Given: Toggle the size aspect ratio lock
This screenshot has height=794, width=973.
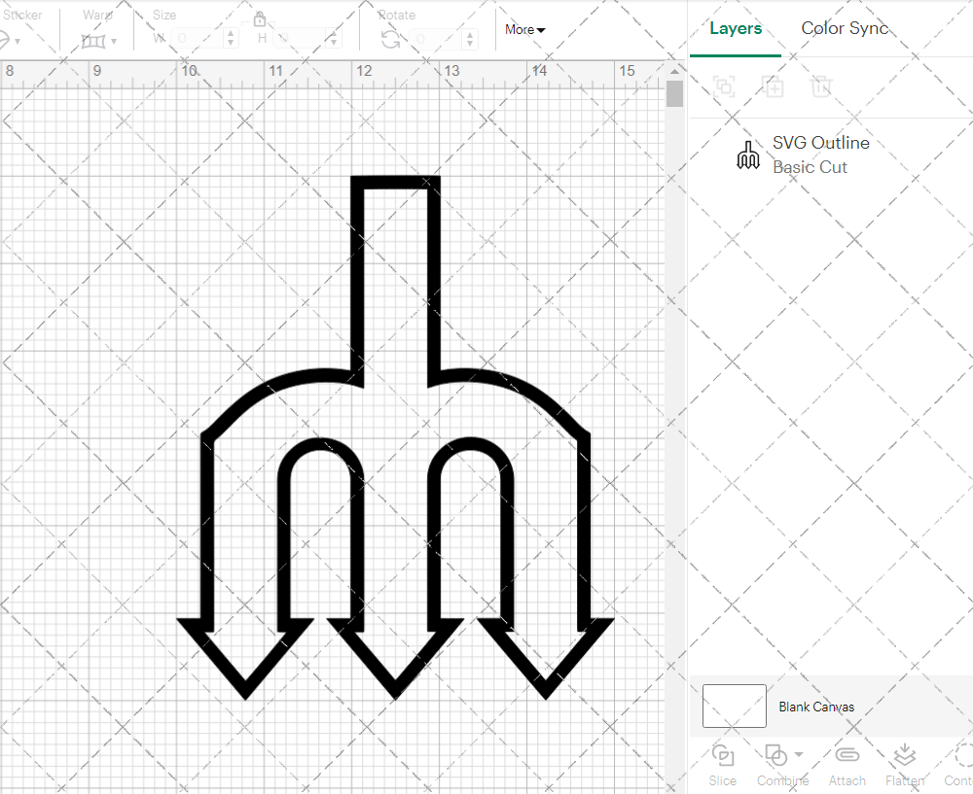Looking at the screenshot, I should pyautogui.click(x=260, y=19).
